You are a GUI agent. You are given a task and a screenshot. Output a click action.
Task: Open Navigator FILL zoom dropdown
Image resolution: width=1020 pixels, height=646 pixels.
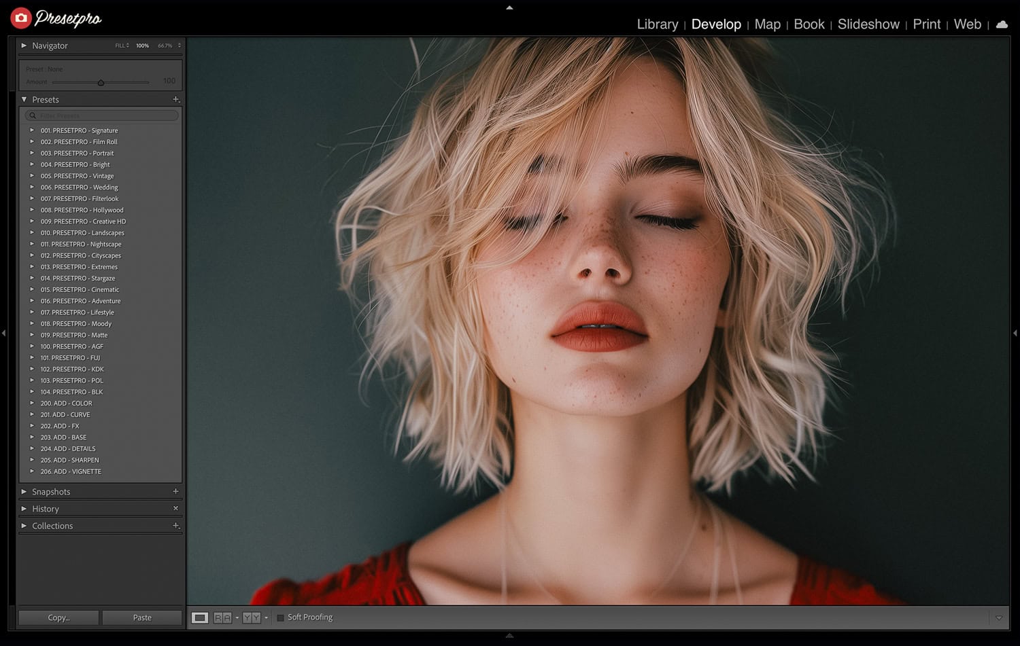point(122,46)
